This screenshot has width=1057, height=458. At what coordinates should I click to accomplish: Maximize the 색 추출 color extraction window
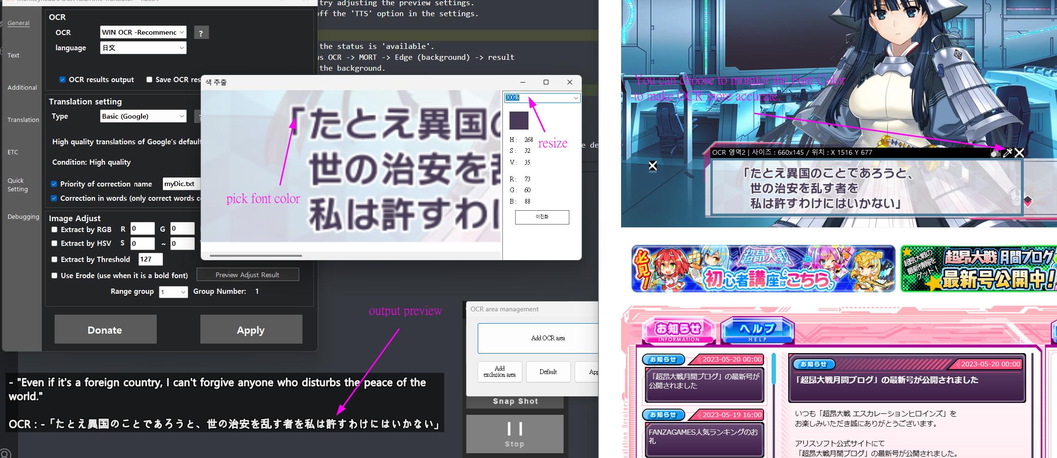(x=546, y=82)
